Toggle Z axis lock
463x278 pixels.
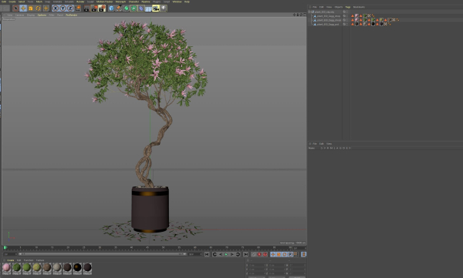tap(70, 8)
